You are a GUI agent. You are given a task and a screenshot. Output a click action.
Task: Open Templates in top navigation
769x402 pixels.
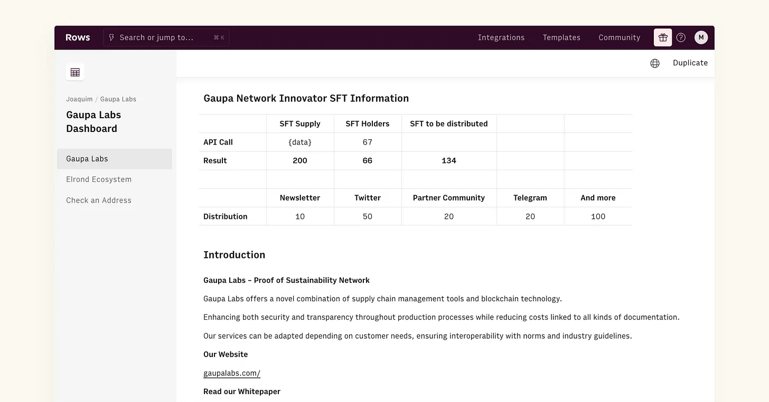pos(561,37)
